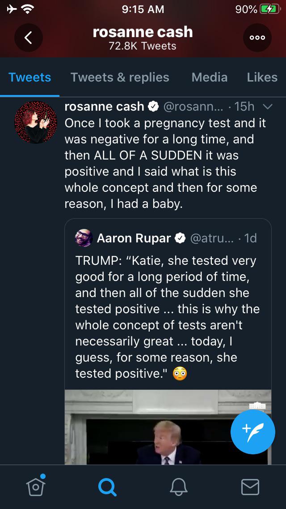
Task: Tap the compose new tweet button
Action: pos(253,432)
